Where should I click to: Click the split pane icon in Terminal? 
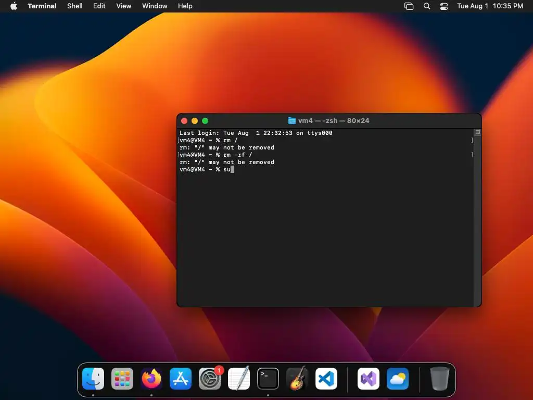coord(478,132)
